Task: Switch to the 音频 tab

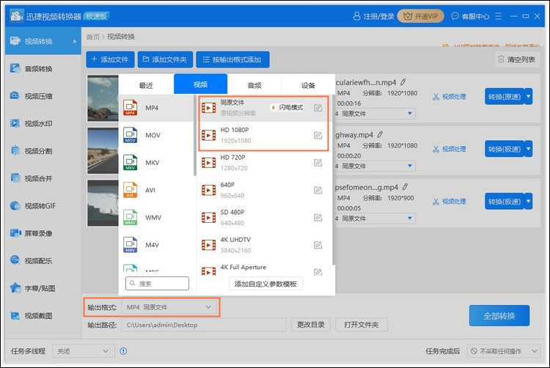Action: coord(254,85)
